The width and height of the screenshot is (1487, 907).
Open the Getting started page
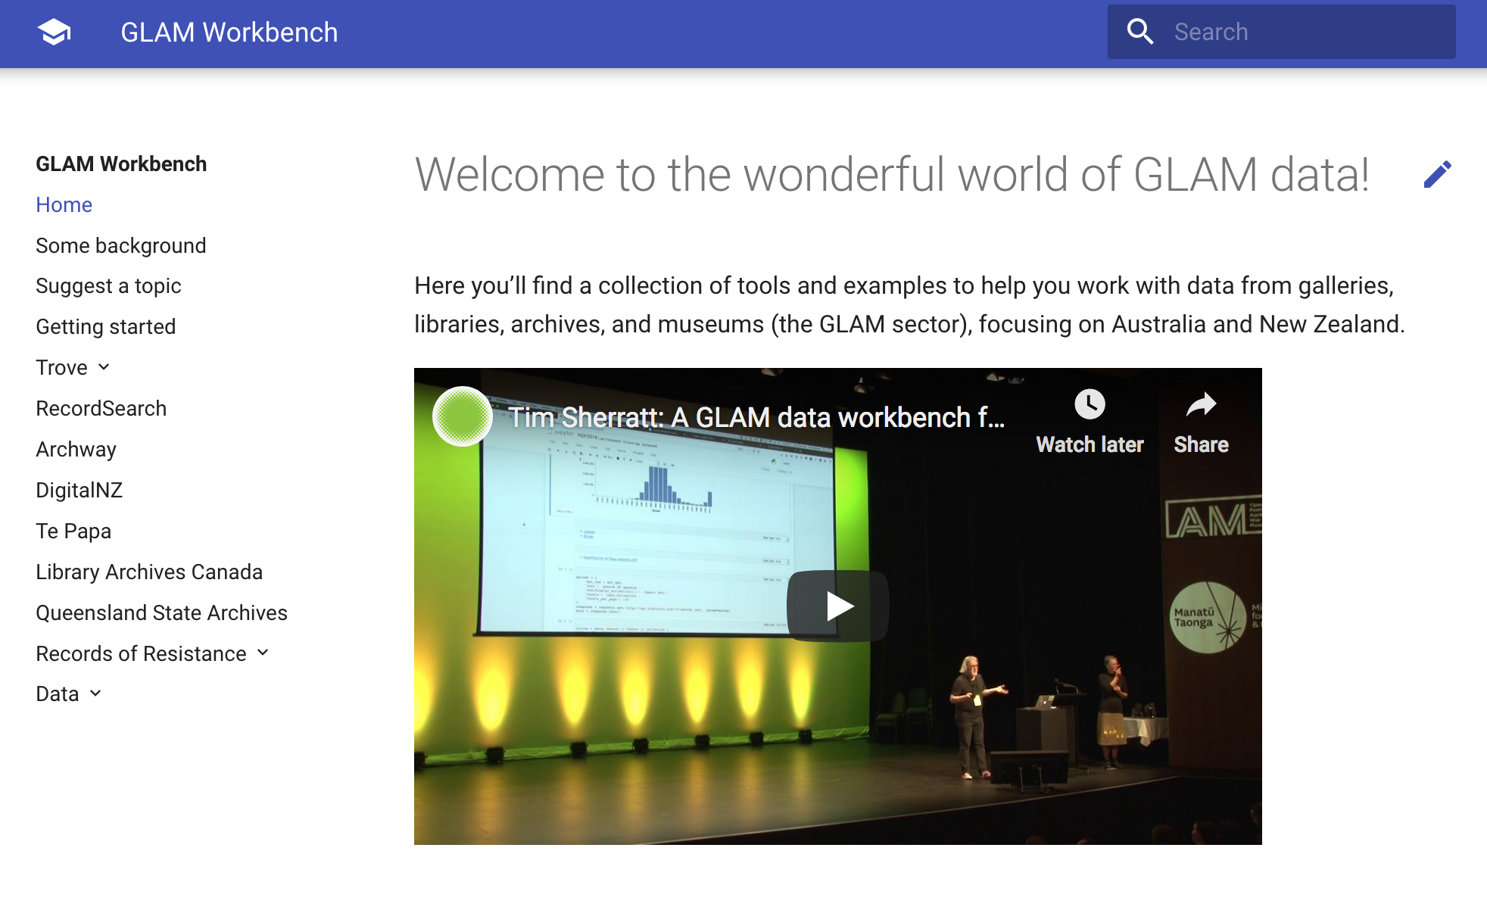pos(105,326)
